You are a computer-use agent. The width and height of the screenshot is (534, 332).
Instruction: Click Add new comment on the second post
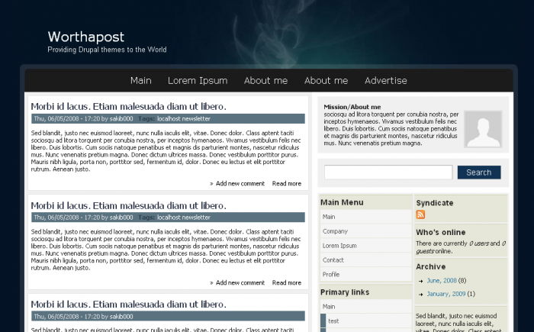pyautogui.click(x=240, y=283)
